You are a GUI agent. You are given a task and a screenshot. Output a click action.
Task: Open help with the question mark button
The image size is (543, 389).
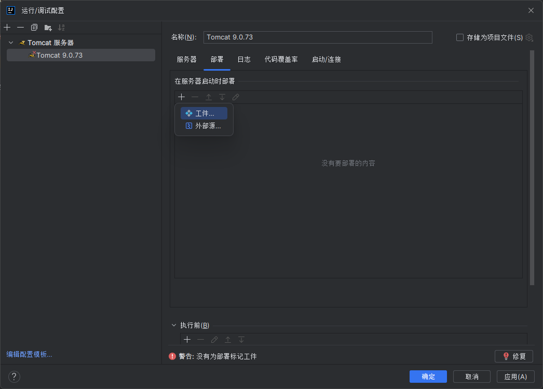point(14,377)
